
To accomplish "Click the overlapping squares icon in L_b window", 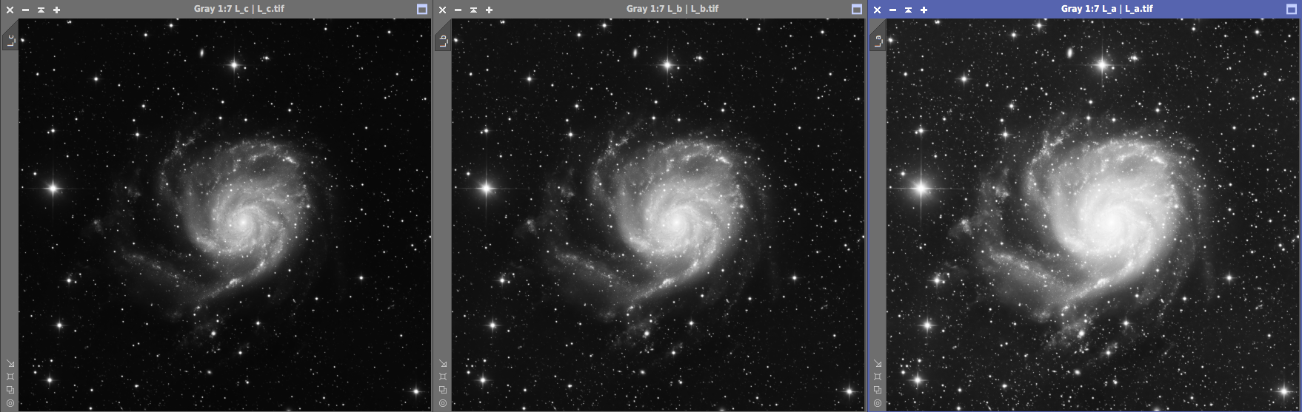I will pos(443,390).
